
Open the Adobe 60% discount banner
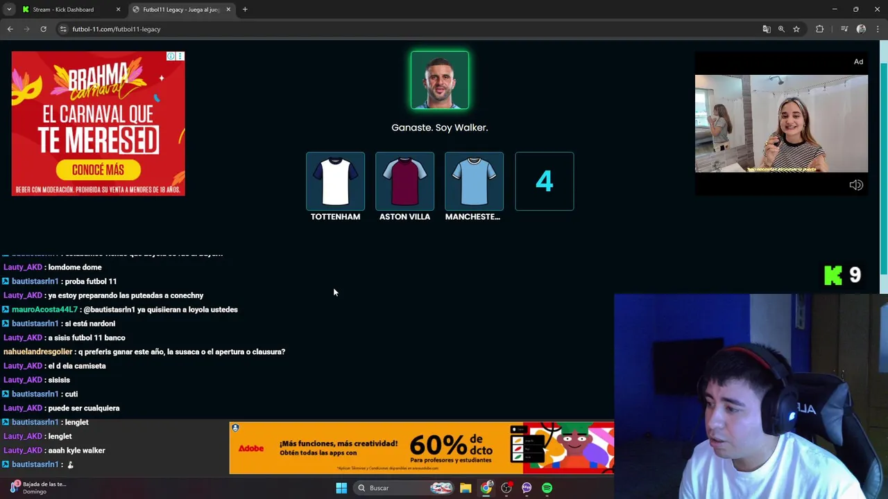pyautogui.click(x=422, y=448)
